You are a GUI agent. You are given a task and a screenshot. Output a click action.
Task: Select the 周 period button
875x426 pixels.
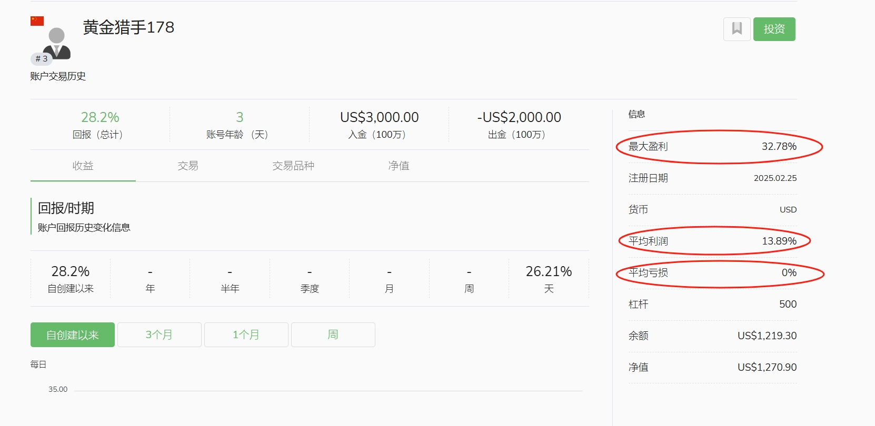tap(333, 334)
